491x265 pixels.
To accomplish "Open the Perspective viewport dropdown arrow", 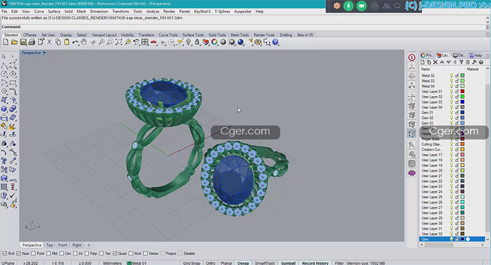I will (x=45, y=52).
